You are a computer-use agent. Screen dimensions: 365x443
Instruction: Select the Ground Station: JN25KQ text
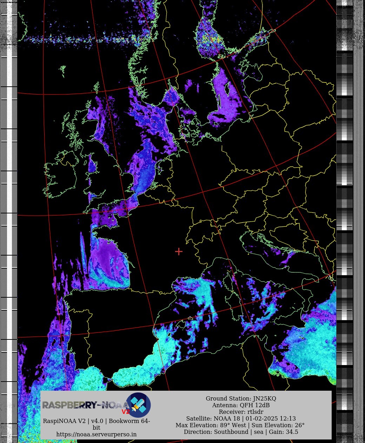click(x=241, y=398)
